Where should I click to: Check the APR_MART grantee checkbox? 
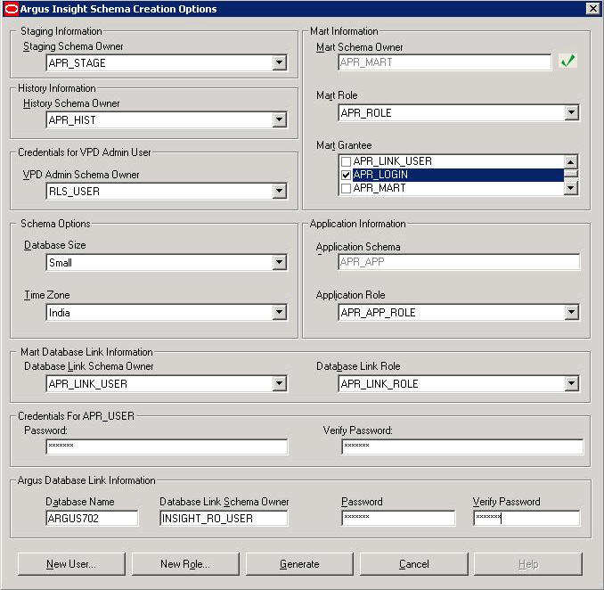point(346,188)
